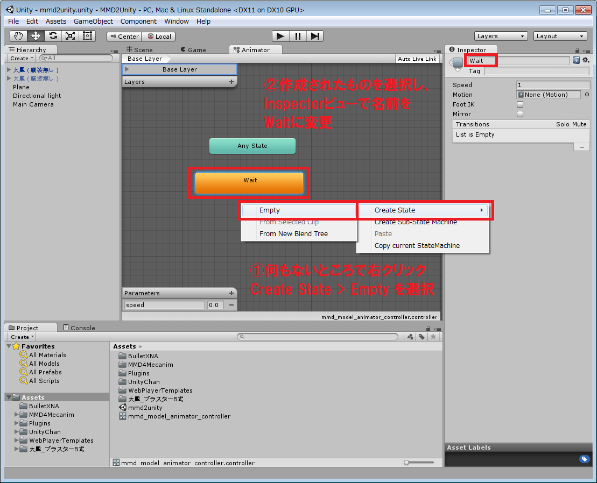Select the Hand tool in the toolbar
This screenshot has width=597, height=483.
click(x=18, y=36)
